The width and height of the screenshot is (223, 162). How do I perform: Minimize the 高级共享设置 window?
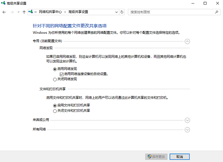pyautogui.click(x=193, y=3)
